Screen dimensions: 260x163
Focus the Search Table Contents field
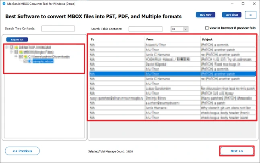pyautogui.click(x=145, y=29)
